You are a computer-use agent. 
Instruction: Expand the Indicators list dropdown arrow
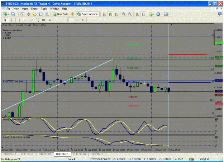tap(153, 14)
